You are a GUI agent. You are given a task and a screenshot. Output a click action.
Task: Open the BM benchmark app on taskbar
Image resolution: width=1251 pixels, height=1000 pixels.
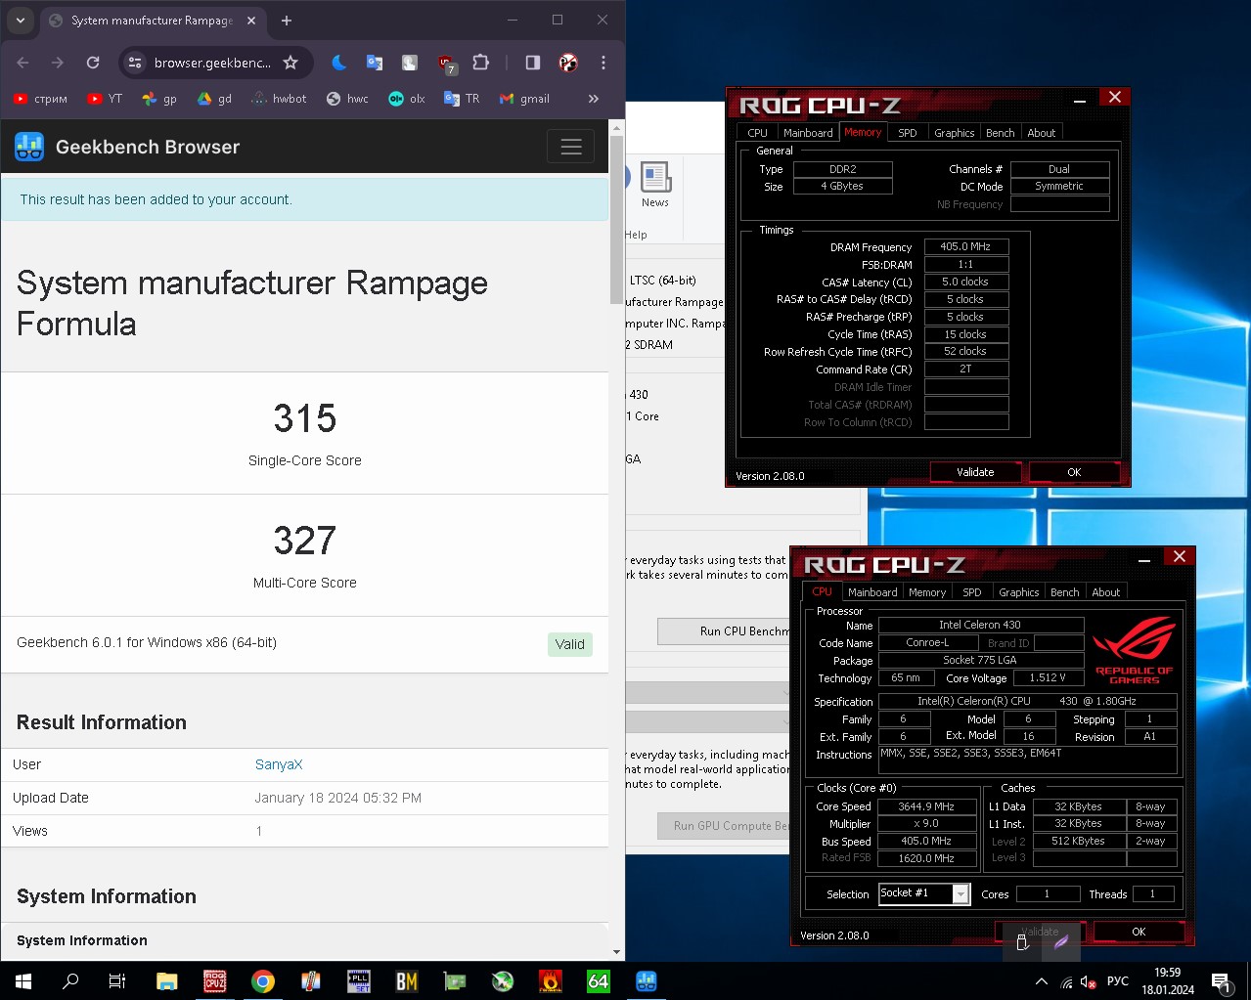(x=407, y=981)
